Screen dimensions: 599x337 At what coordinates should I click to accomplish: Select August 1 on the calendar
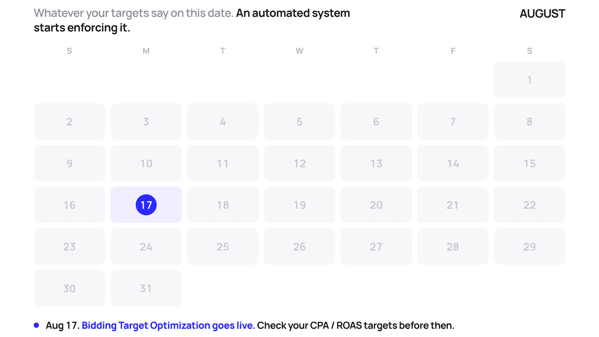pos(529,80)
